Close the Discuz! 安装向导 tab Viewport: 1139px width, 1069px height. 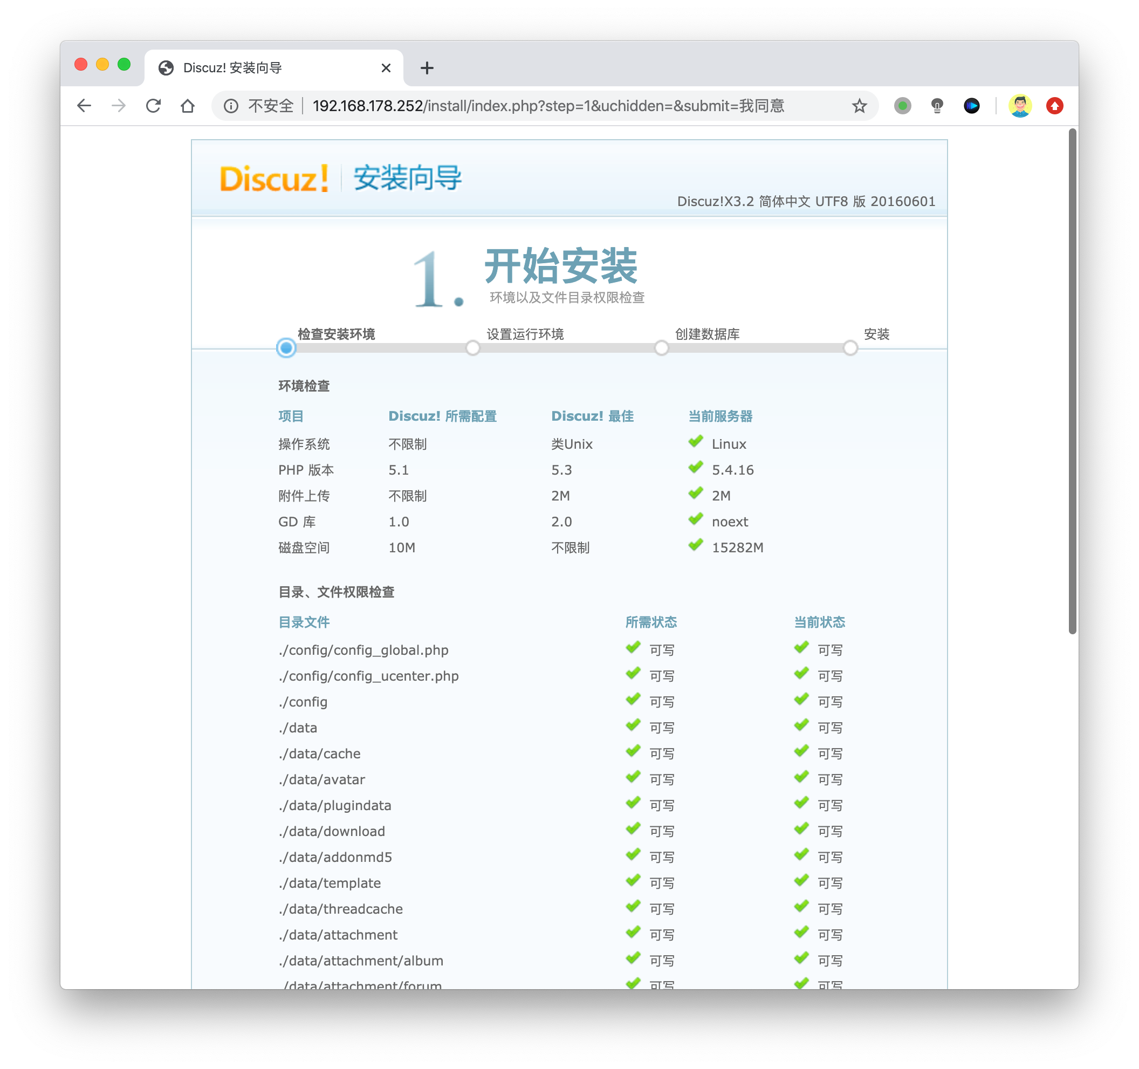click(386, 68)
